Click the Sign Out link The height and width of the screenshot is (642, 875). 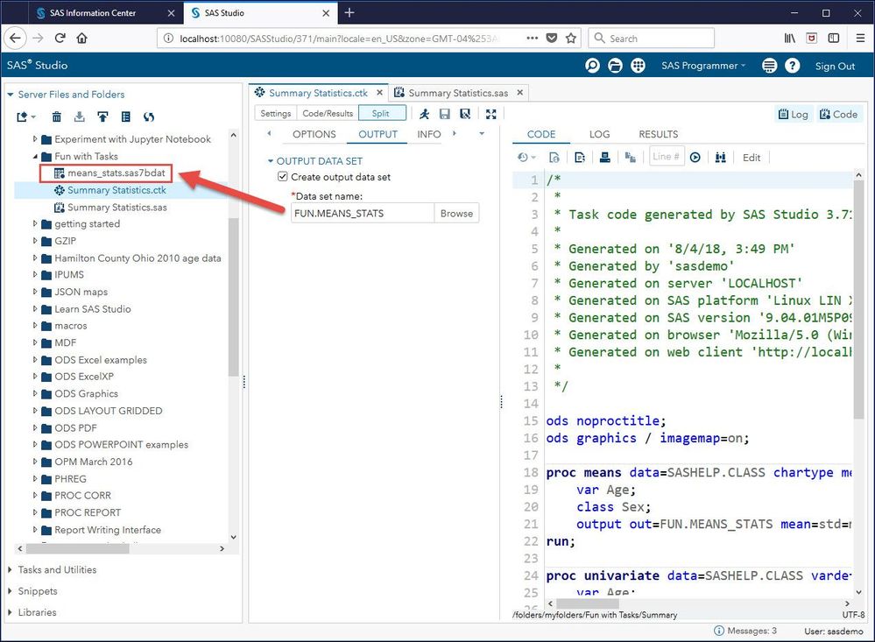point(835,66)
